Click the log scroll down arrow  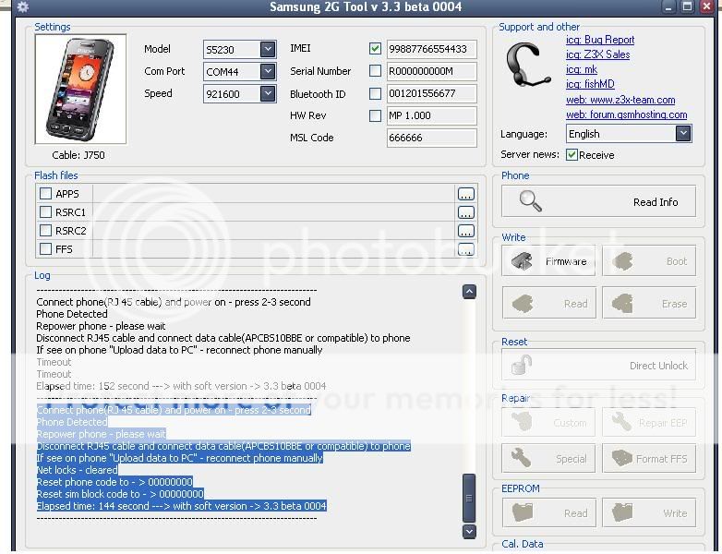[469, 531]
